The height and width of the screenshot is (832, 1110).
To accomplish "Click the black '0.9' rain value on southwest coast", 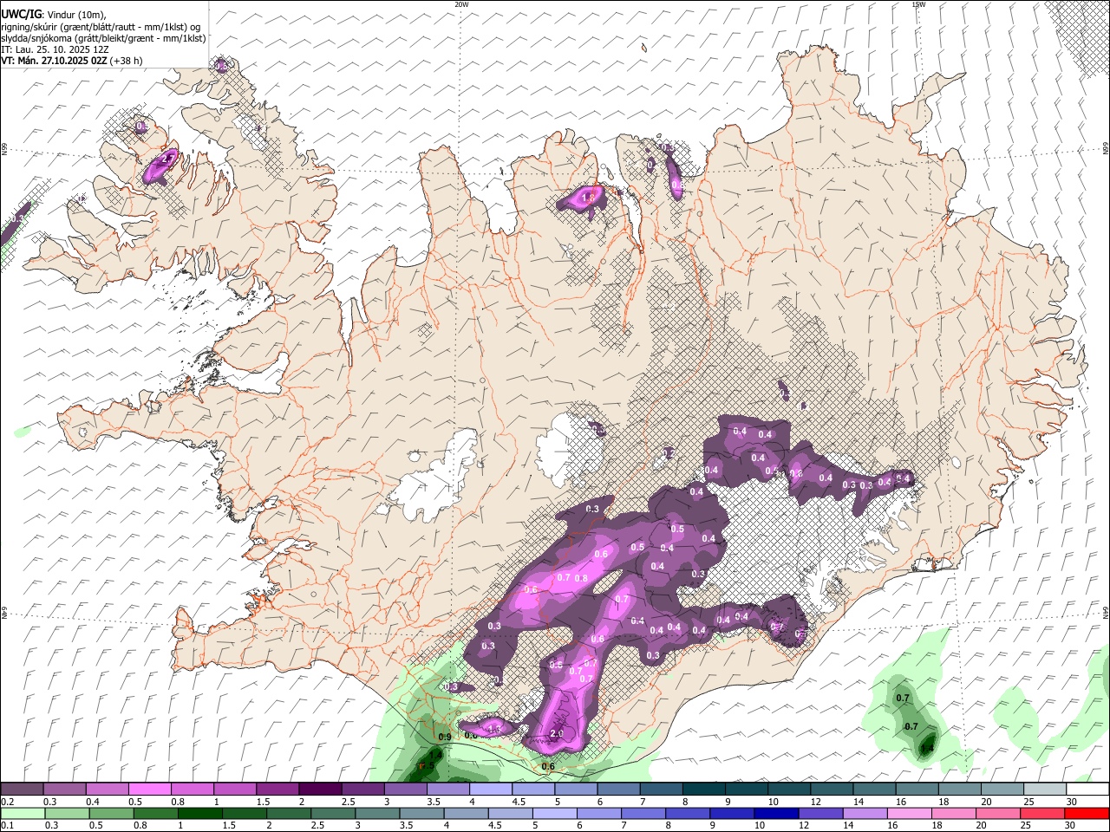I will coord(445,738).
